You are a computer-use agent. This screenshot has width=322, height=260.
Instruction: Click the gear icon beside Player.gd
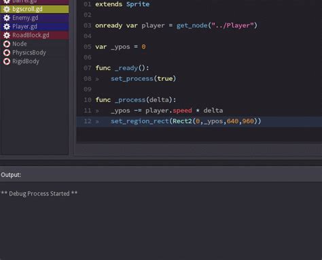7,27
